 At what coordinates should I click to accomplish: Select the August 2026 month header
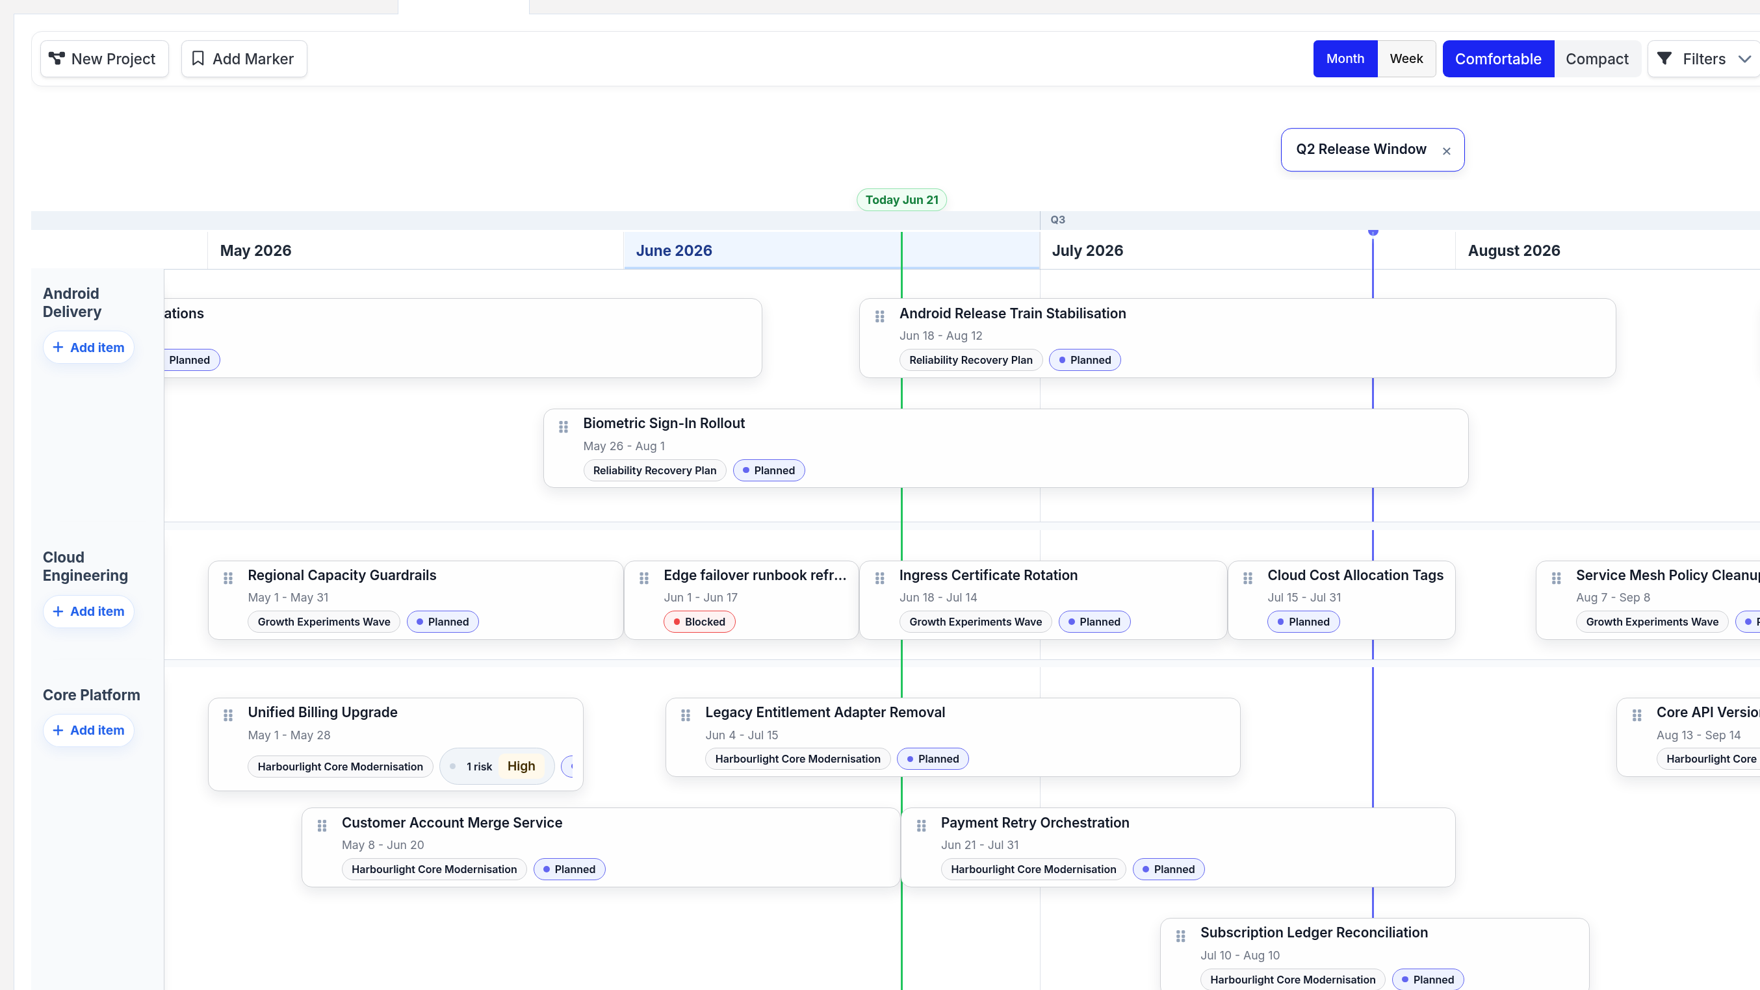point(1514,251)
